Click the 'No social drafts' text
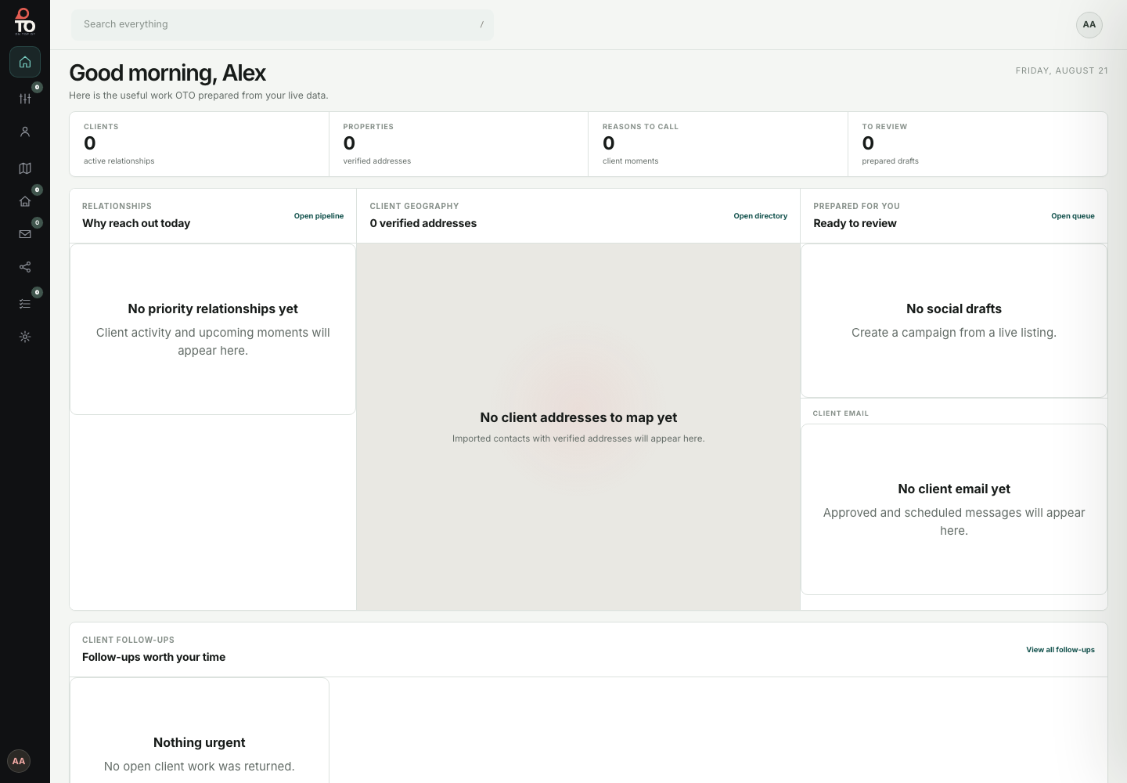 [954, 309]
